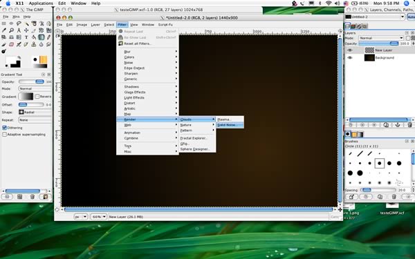Open the Layer menu in image window
Screen dimensions: 415x259
point(95,25)
